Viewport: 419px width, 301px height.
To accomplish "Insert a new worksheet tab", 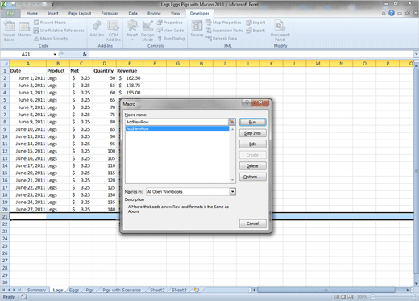I will 197,290.
